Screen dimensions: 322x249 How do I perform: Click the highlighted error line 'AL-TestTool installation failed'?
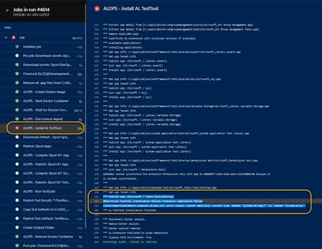pos(153,201)
